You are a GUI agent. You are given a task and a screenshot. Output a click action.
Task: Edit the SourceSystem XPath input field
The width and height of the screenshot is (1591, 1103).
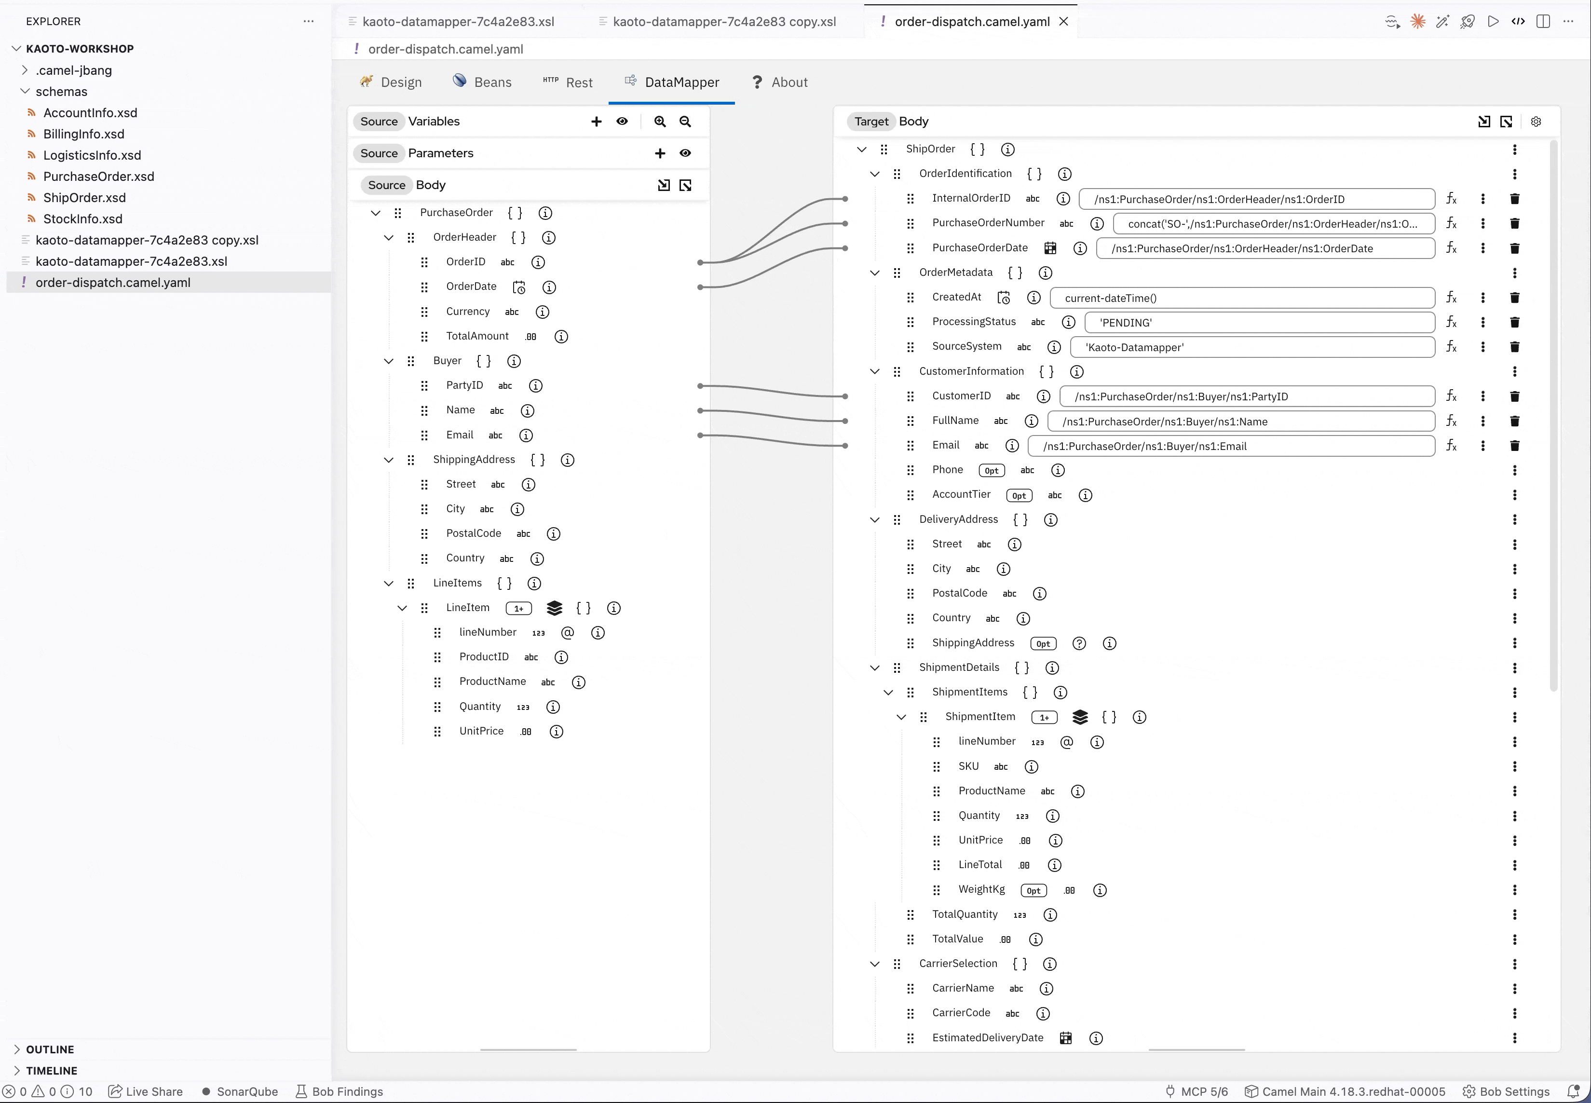pyautogui.click(x=1252, y=347)
